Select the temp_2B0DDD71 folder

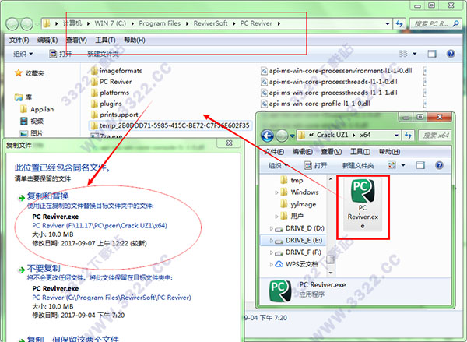pos(170,125)
